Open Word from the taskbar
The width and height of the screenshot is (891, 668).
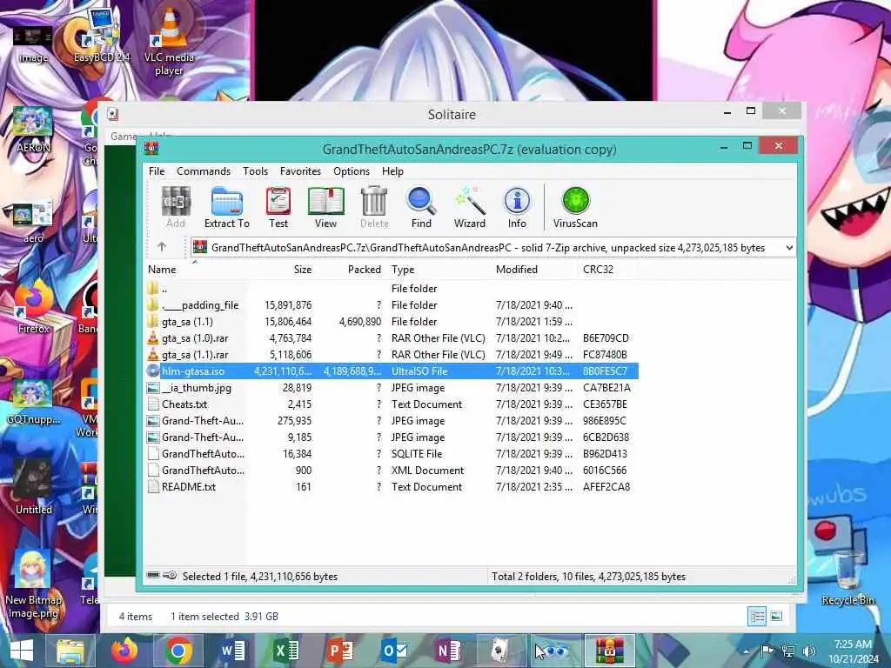pyautogui.click(x=231, y=651)
